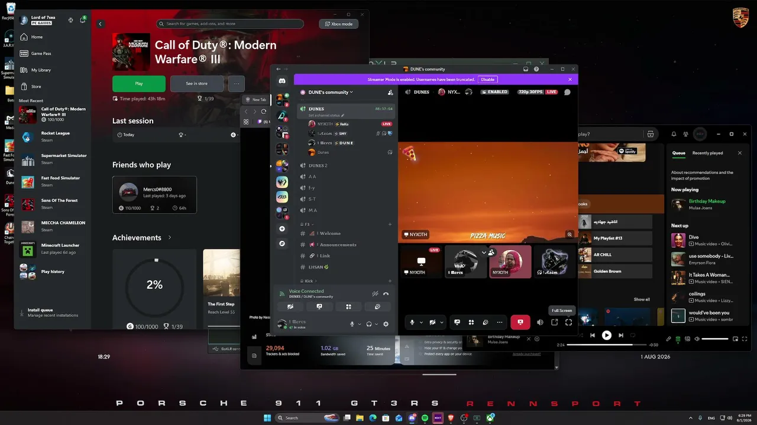Open Xbox app notifications bell
The height and width of the screenshot is (425, 757).
[83, 20]
